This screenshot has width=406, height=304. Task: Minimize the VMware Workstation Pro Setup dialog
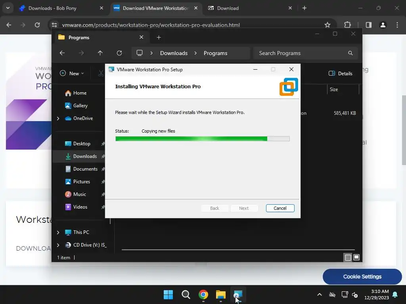pyautogui.click(x=255, y=69)
